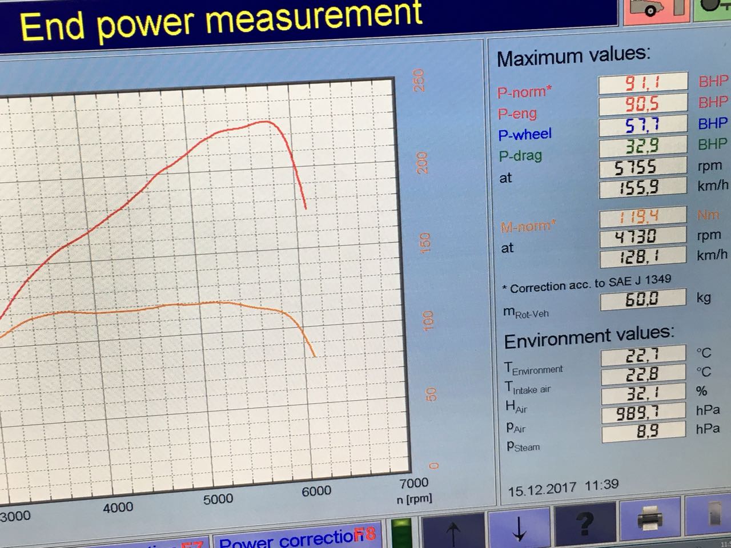The width and height of the screenshot is (731, 548).
Task: Select the environment temperature field showing 22,7
Action: (x=642, y=355)
